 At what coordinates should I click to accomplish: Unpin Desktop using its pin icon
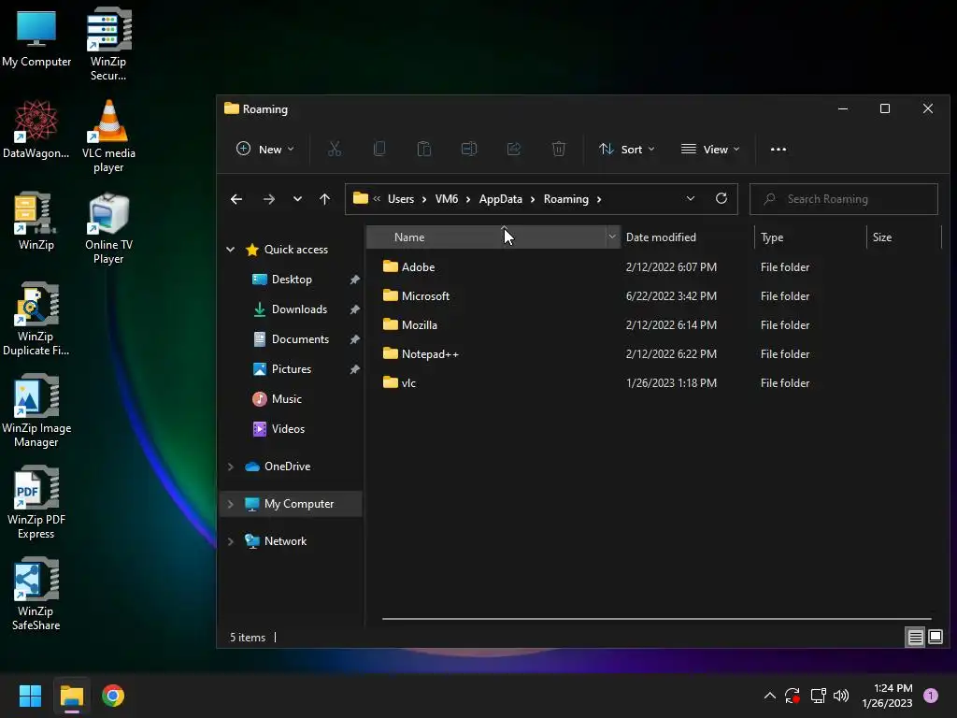(354, 279)
